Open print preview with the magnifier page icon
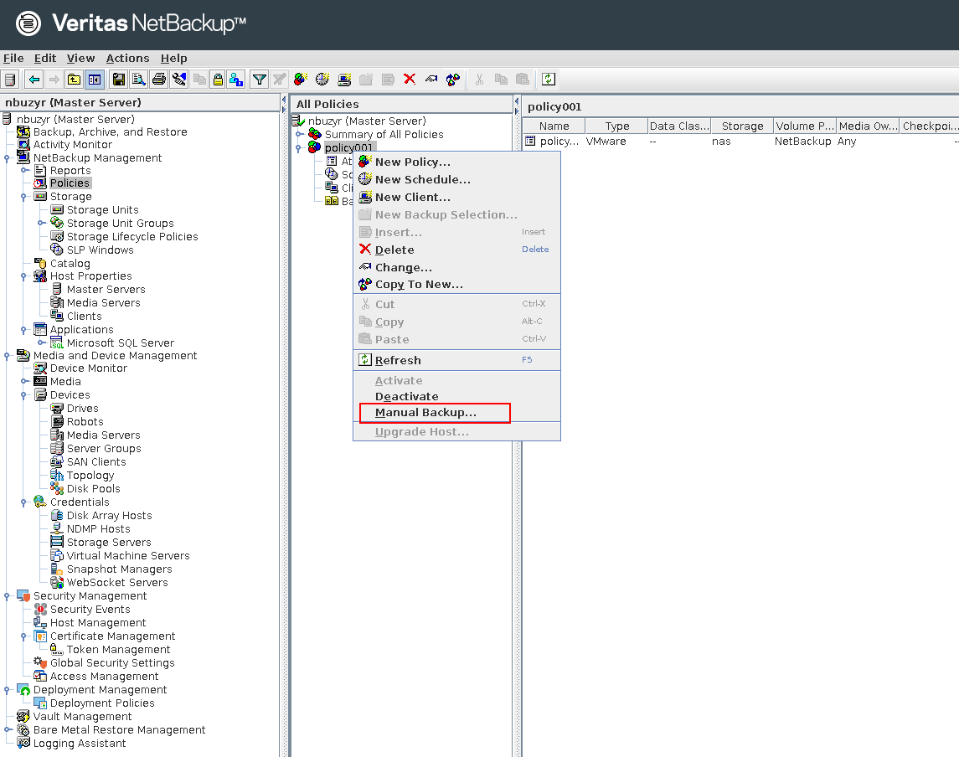The image size is (959, 757). coord(139,80)
